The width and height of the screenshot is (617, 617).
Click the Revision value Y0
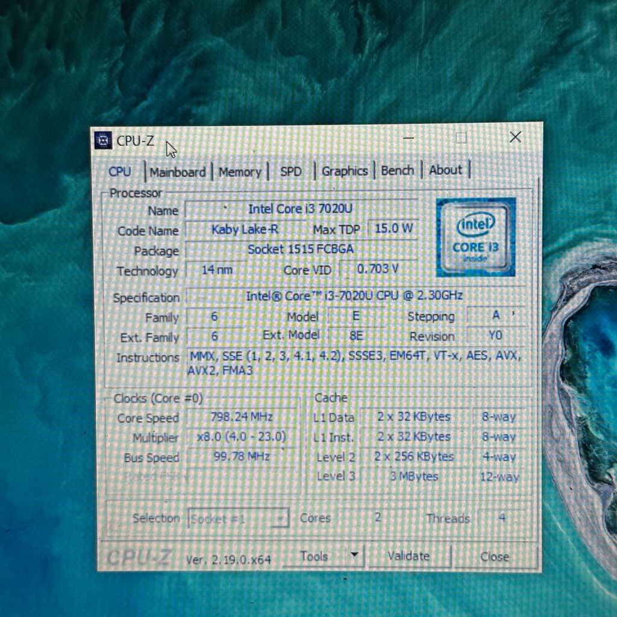click(495, 335)
